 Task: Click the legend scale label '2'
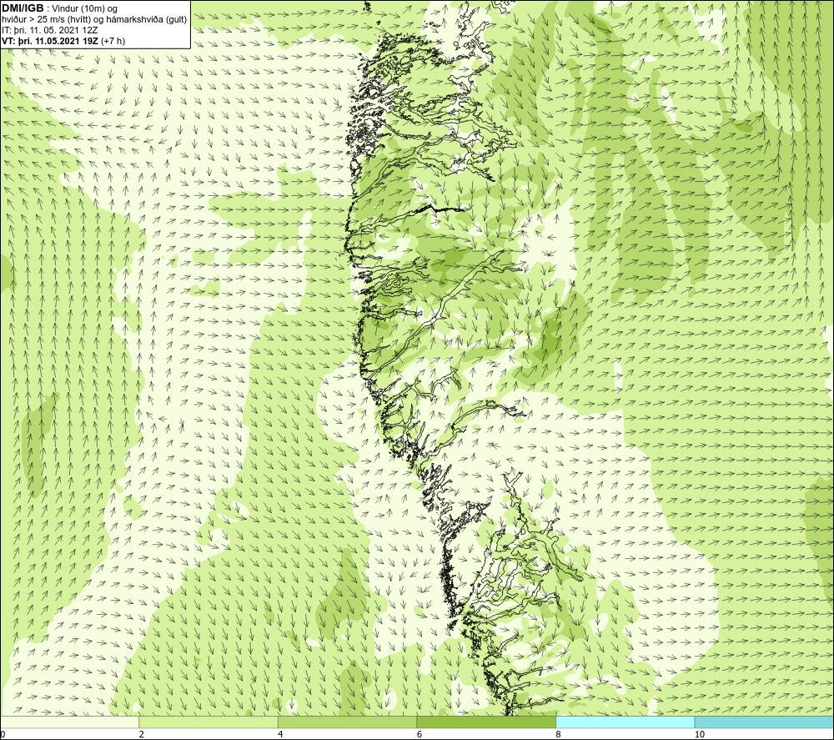tap(142, 734)
